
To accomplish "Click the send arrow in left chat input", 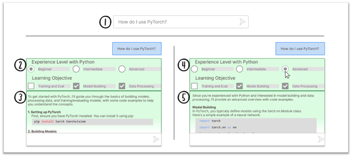I will (156, 139).
